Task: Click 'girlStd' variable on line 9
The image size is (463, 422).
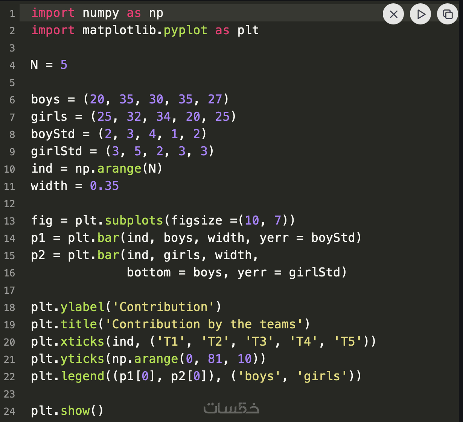Action: (56, 151)
